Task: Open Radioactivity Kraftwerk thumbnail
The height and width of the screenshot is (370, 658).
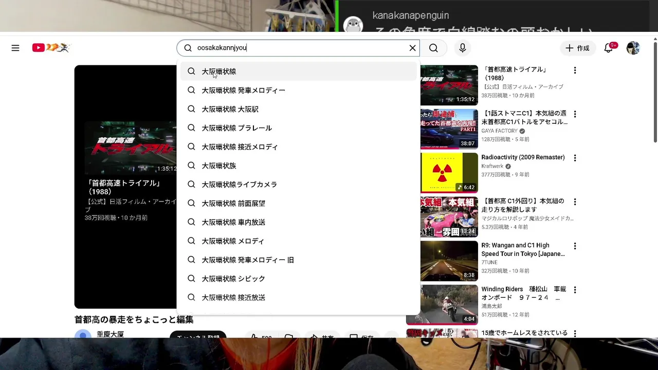Action: coord(449,173)
